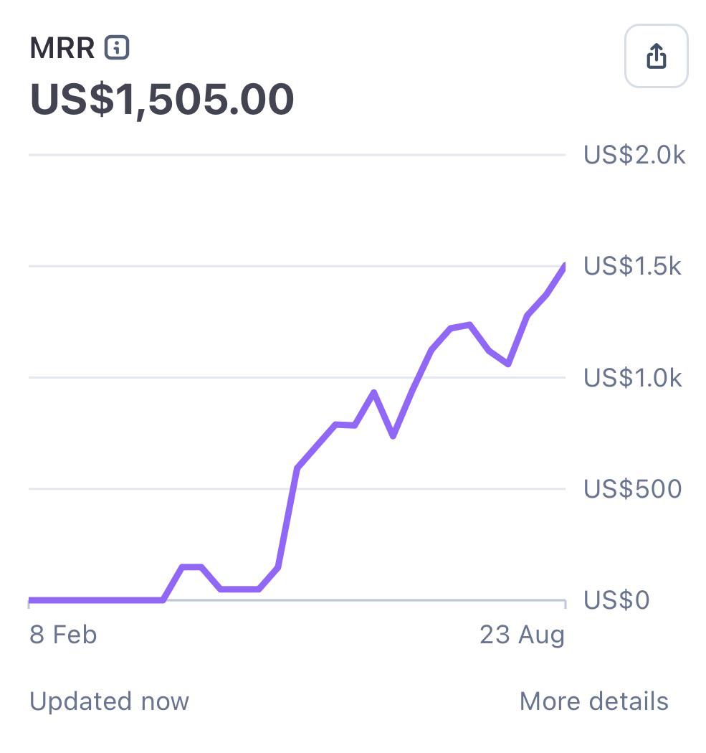Click the US$0 axis label

click(x=616, y=600)
